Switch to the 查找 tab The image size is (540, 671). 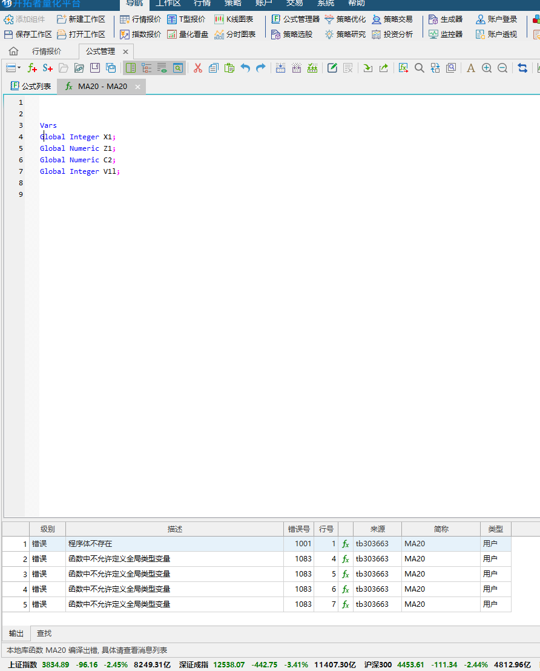click(44, 633)
